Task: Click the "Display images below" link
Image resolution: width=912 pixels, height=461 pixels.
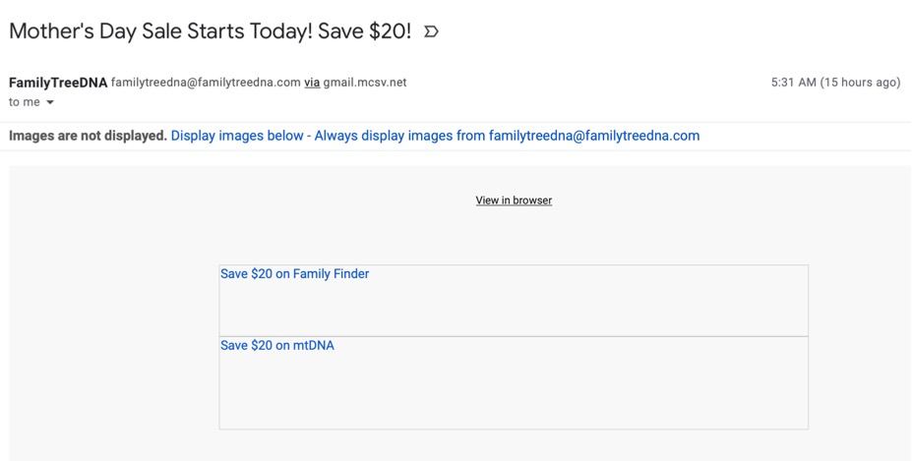Action: click(x=237, y=136)
